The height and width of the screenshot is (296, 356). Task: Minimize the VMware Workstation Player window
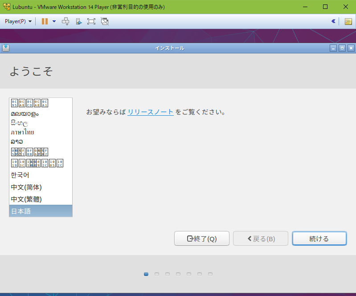point(305,7)
